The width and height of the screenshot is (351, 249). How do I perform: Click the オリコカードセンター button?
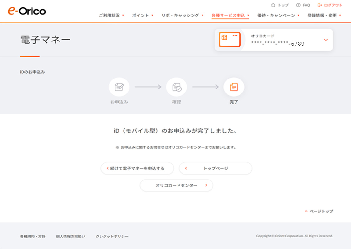click(176, 185)
